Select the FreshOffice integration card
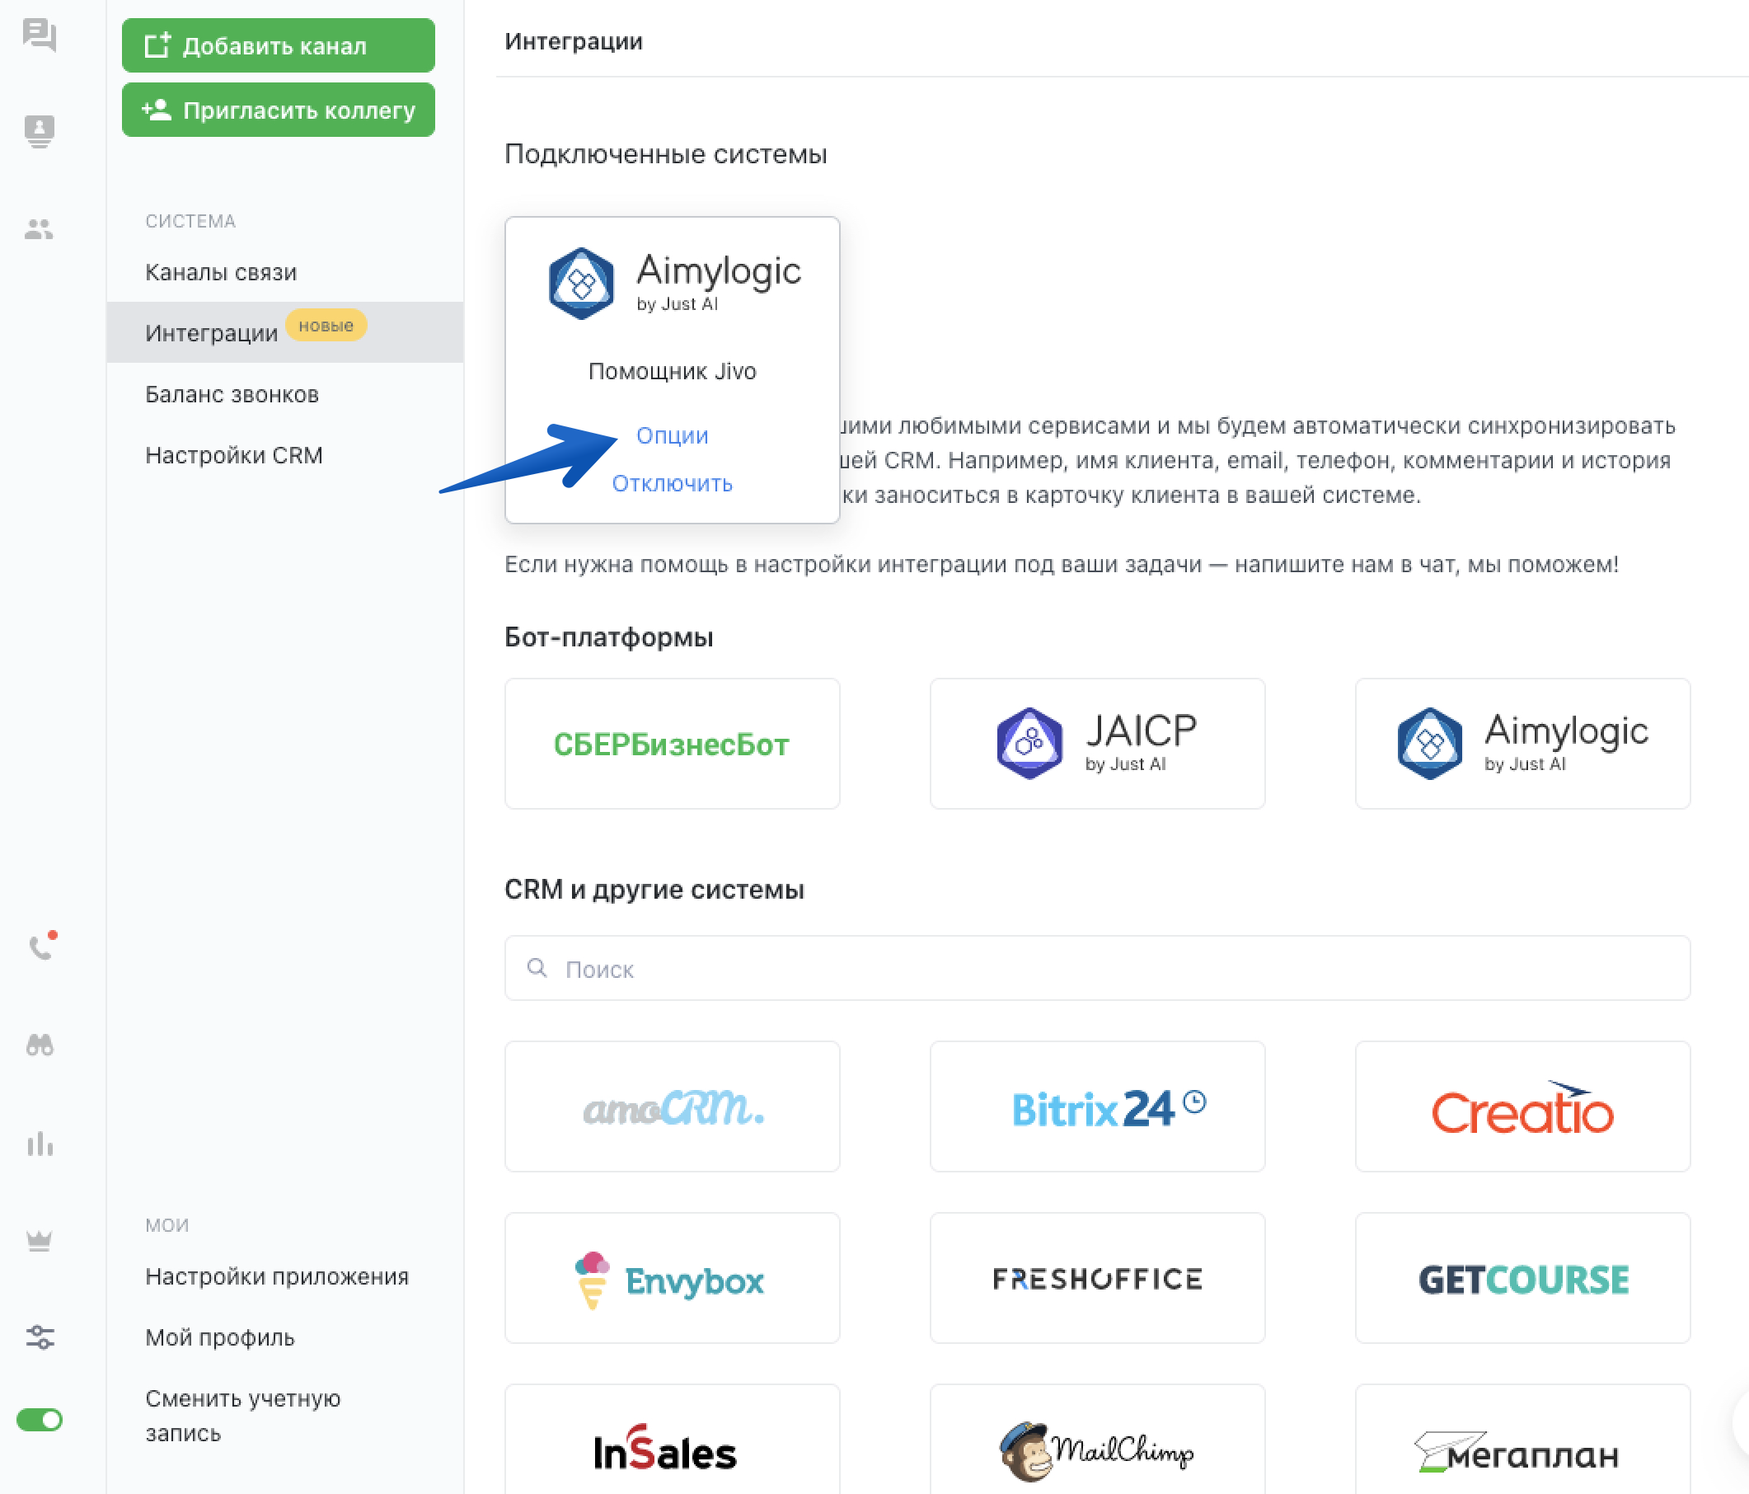The height and width of the screenshot is (1494, 1749). tap(1097, 1278)
